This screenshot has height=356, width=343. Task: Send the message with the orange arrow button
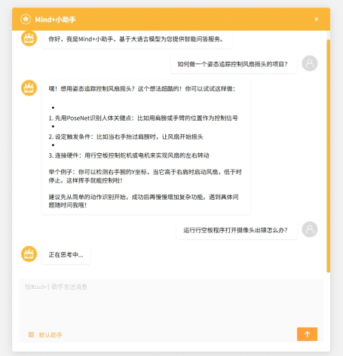[307, 334]
